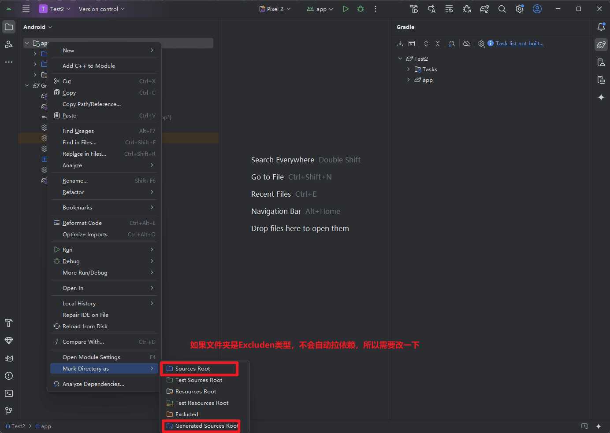This screenshot has height=433, width=610.
Task: Open Search Everywhere magnifier icon
Action: tap(502, 9)
